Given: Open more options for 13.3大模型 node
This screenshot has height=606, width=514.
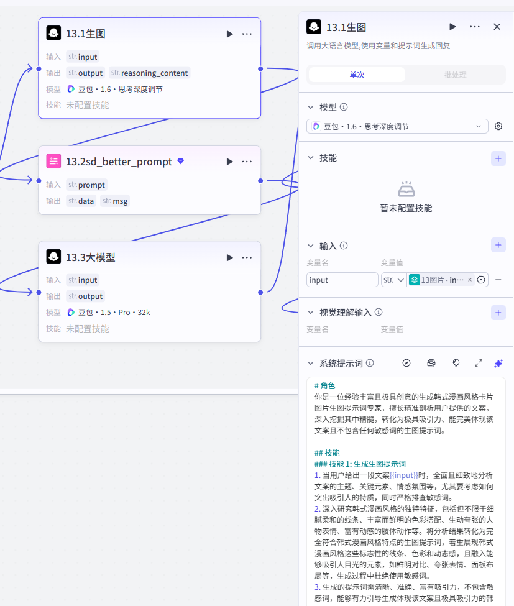Looking at the screenshot, I should 247,257.
